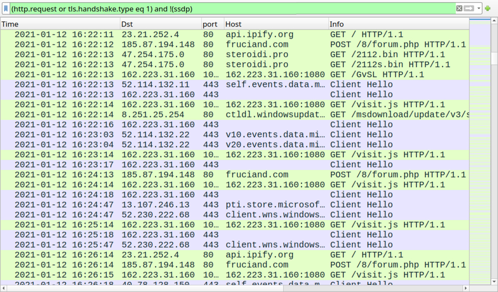498x292 pixels.
Task: Select the 16:24:13 fruciand.com POST packet
Action: click(x=235, y=175)
